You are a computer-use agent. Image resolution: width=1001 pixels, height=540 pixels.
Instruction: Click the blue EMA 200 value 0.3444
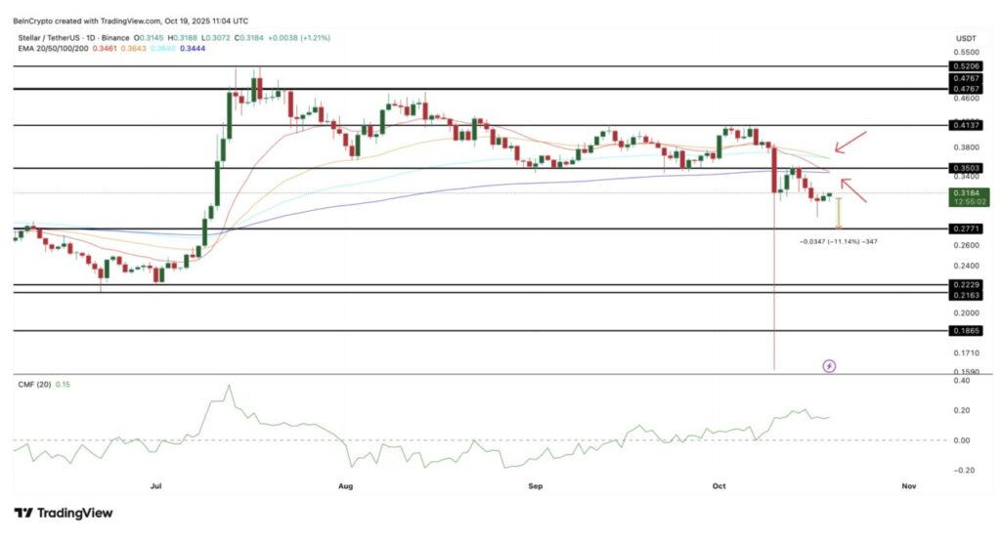[x=198, y=49]
